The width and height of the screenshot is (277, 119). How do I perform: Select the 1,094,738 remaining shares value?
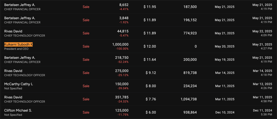point(187,99)
